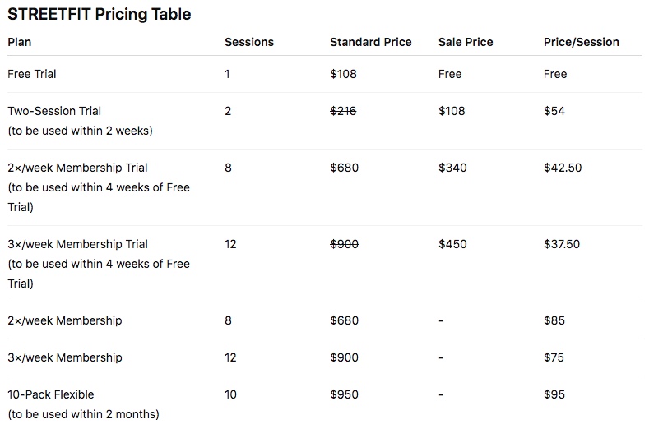Screen dimensions: 649x438
Task: Click the STREETFIT Pricing Table heading
Action: [x=99, y=14]
